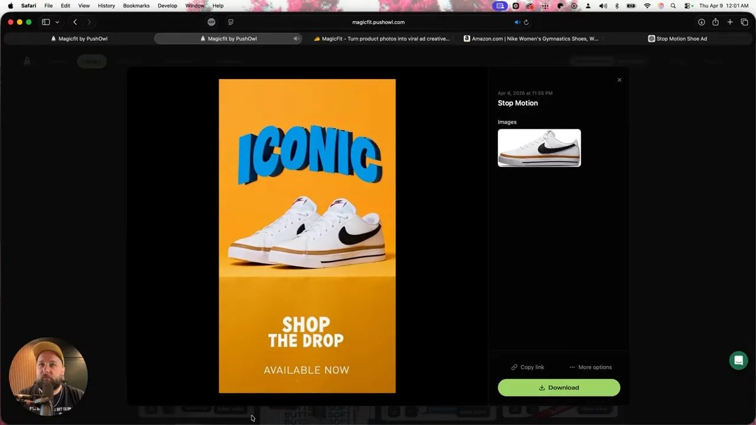
Task: Click the Share icon in the toolbar
Action: (x=715, y=22)
